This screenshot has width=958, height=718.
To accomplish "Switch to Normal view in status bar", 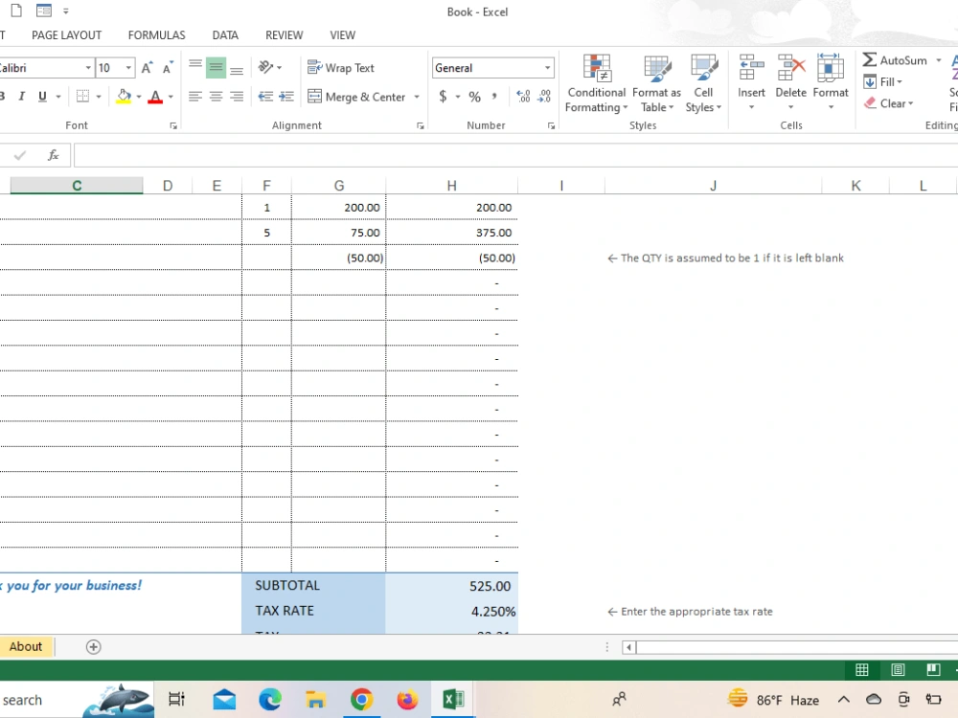I will point(862,670).
